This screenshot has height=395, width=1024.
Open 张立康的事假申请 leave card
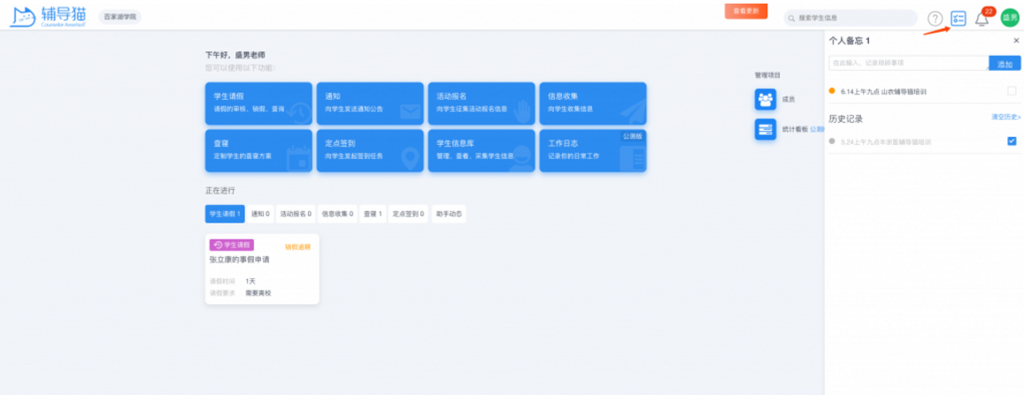click(262, 269)
